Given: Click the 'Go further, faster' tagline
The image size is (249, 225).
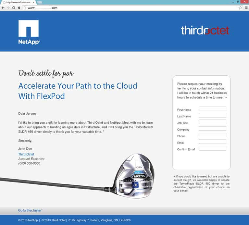Looking at the screenshot, I should pos(30,210).
